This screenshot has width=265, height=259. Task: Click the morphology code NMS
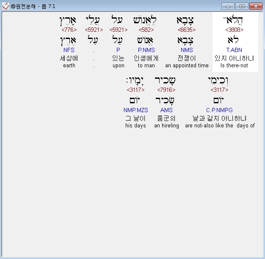click(187, 50)
